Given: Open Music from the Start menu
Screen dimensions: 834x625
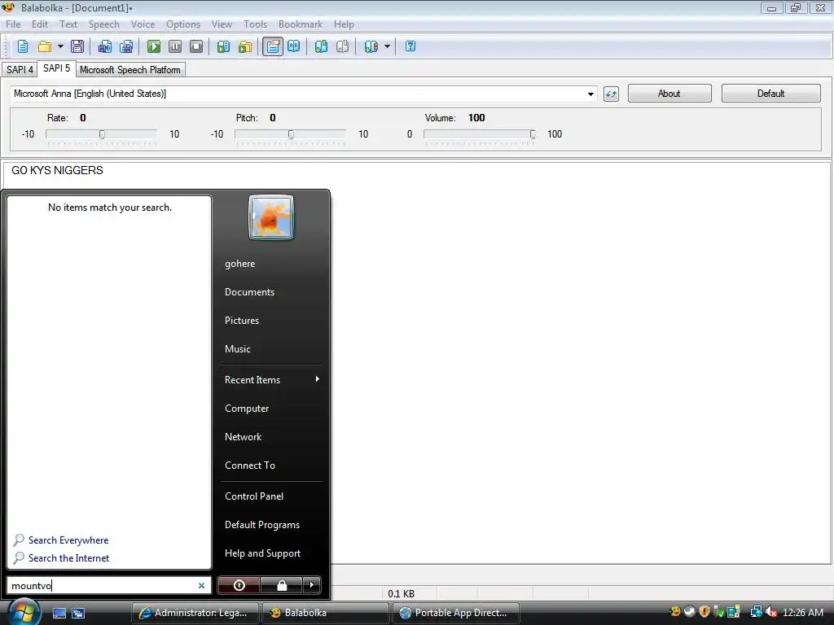Looking at the screenshot, I should [238, 349].
